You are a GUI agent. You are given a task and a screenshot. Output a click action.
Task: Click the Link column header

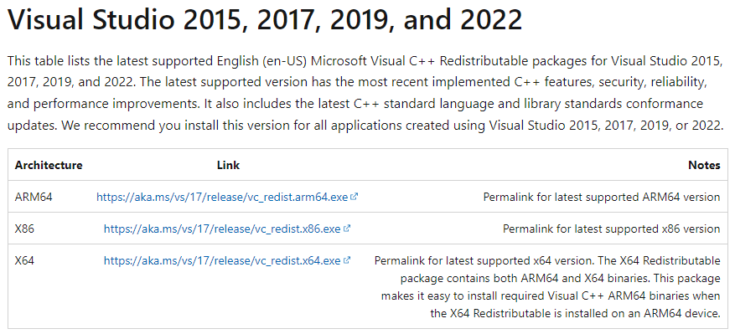(x=228, y=166)
